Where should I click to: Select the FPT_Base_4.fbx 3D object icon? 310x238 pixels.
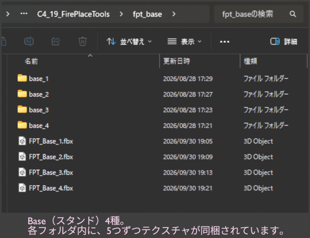click(x=22, y=187)
